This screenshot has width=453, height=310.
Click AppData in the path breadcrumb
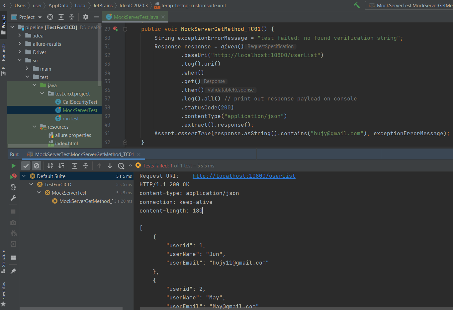(x=58, y=5)
